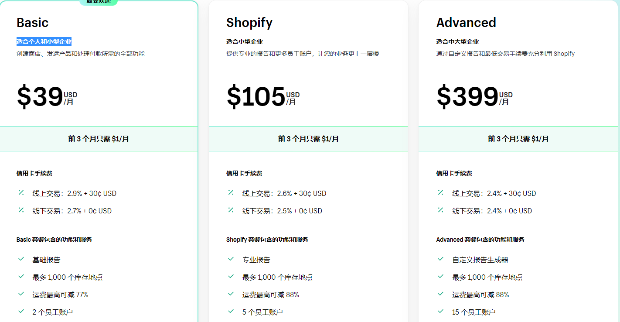
Task: Click the online transaction percent icon under Basic
Action: tap(21, 193)
